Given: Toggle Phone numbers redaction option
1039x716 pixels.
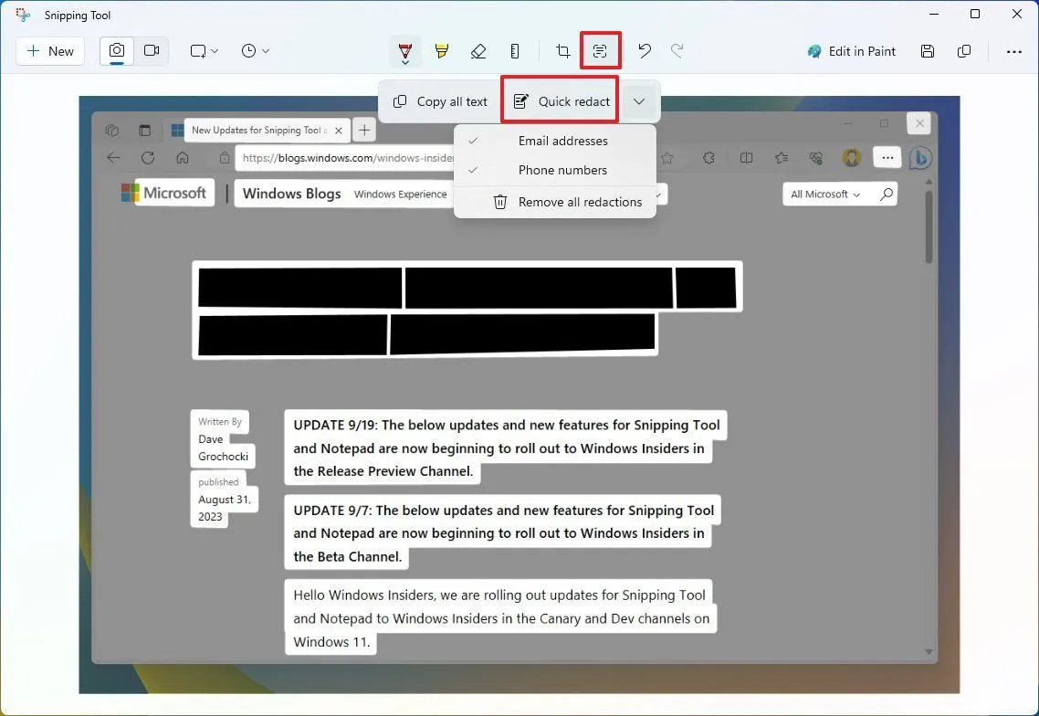Looking at the screenshot, I should (x=555, y=170).
